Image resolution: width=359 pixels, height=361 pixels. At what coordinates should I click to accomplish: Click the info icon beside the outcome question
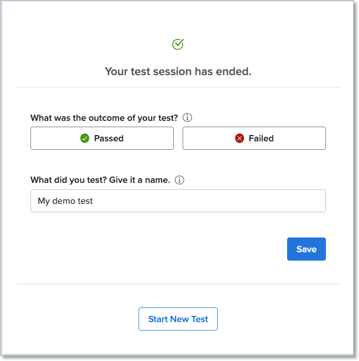point(188,118)
